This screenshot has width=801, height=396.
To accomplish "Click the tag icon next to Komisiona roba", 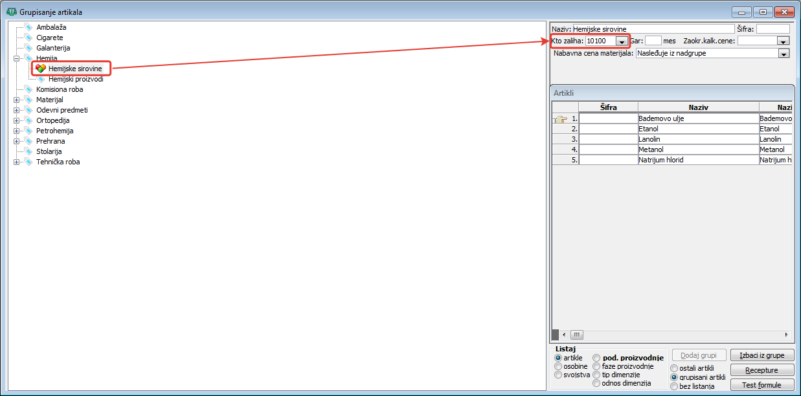I will click(x=28, y=89).
